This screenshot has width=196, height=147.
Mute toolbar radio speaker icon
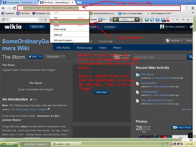coord(137,20)
